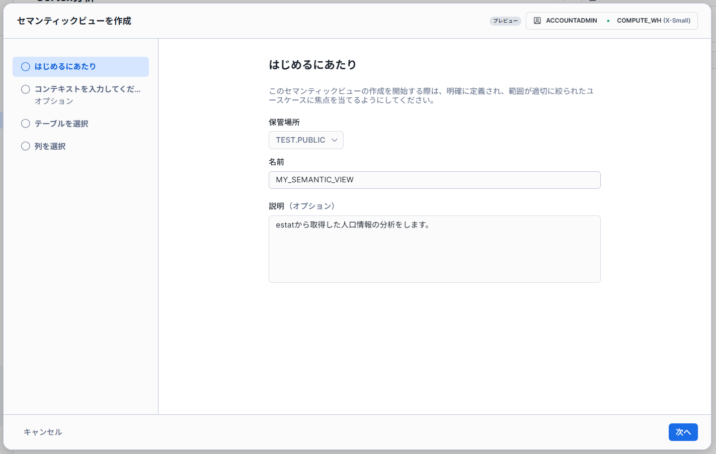Screen dimensions: 716x454
Task: Click the 保管場所 label
Action: tap(284, 122)
